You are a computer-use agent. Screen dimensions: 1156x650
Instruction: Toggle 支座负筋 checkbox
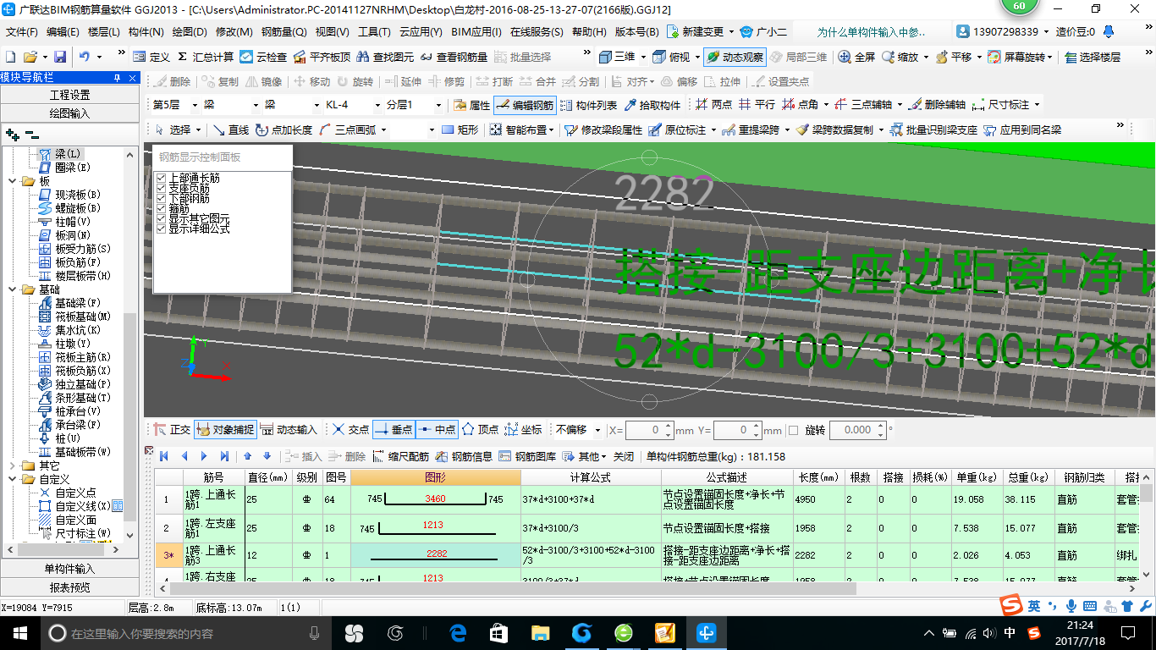tap(161, 188)
